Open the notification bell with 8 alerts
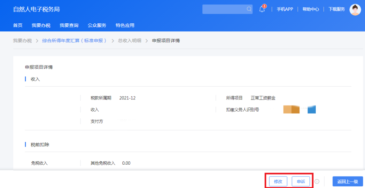Image resolution: width=365 pixels, height=188 pixels. [262, 9]
